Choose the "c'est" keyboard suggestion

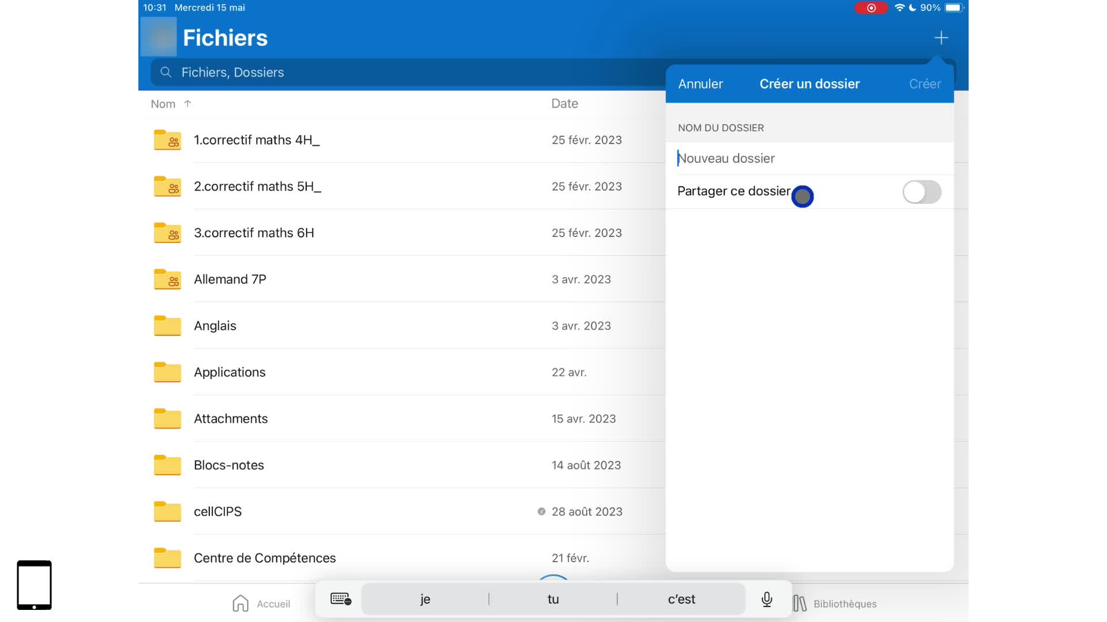point(681,599)
